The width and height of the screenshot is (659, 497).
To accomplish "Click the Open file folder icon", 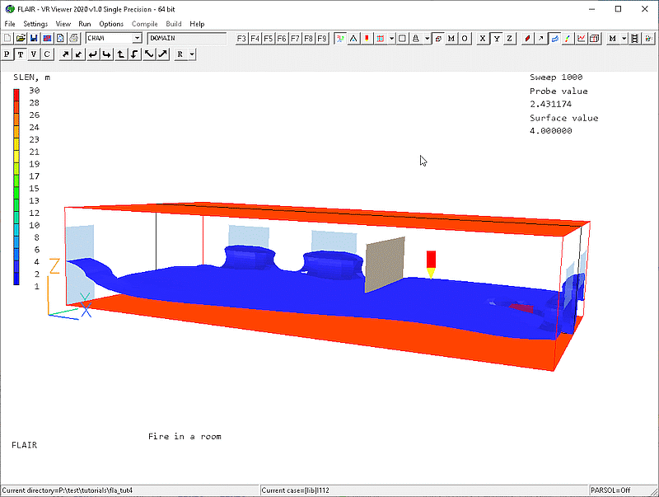I will 21,38.
